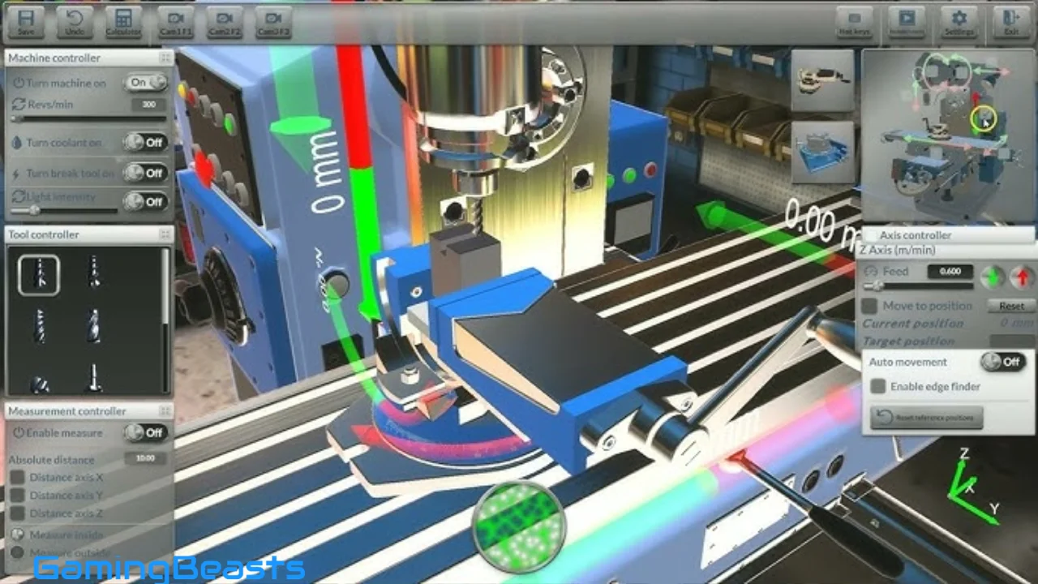This screenshot has height=584, width=1038.
Task: Click the Undo icon
Action: [x=75, y=21]
